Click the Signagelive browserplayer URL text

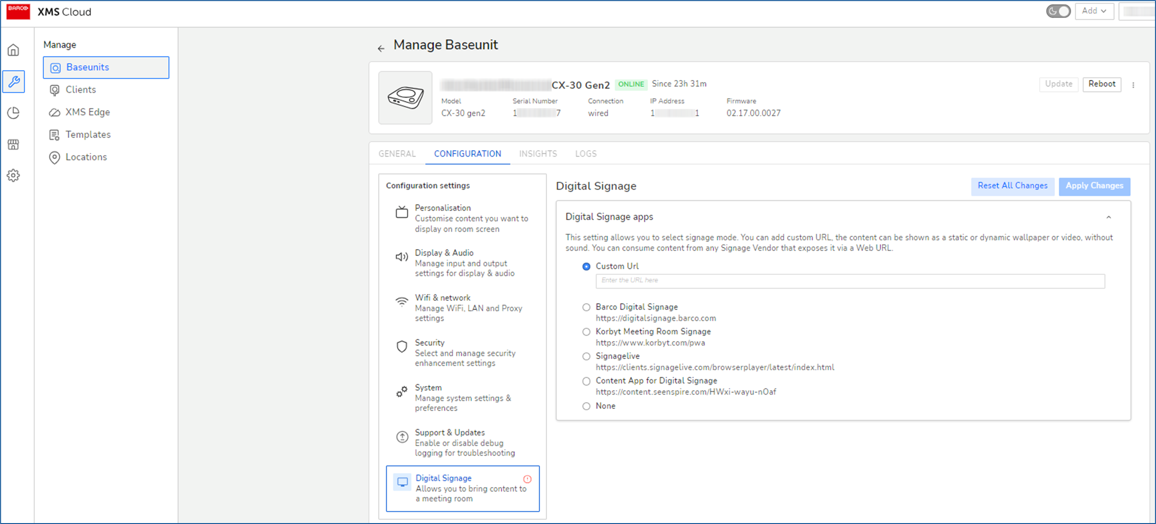[x=715, y=367]
